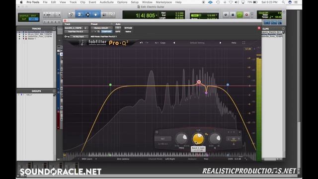The height and width of the screenshot is (179, 318).
Task: Select the Scrubber tool
Action: (x=104, y=14)
